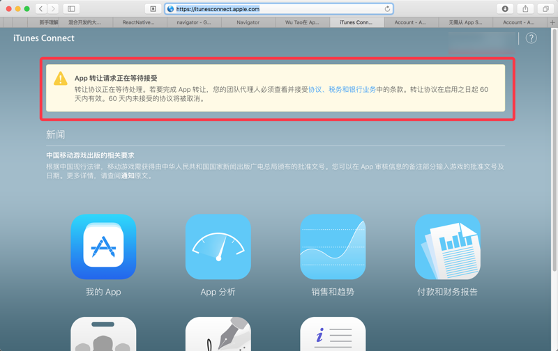Open the 我的 App icon
Image resolution: width=558 pixels, height=351 pixels.
coord(103,247)
